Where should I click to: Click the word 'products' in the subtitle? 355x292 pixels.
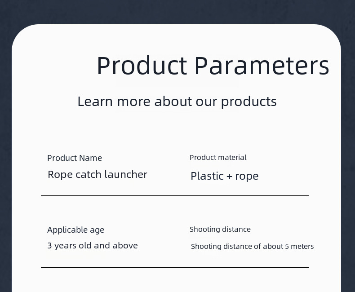(x=248, y=102)
